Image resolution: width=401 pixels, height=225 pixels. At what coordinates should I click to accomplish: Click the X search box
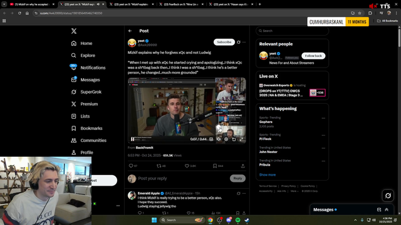(x=292, y=31)
